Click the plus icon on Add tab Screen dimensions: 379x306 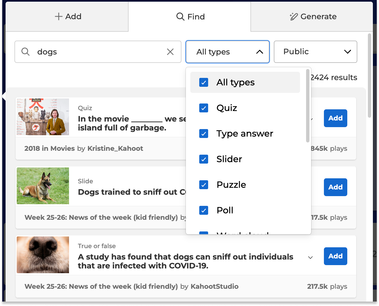click(58, 17)
